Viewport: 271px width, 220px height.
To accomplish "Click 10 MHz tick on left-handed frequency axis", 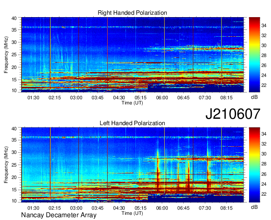I will coord(14,201).
